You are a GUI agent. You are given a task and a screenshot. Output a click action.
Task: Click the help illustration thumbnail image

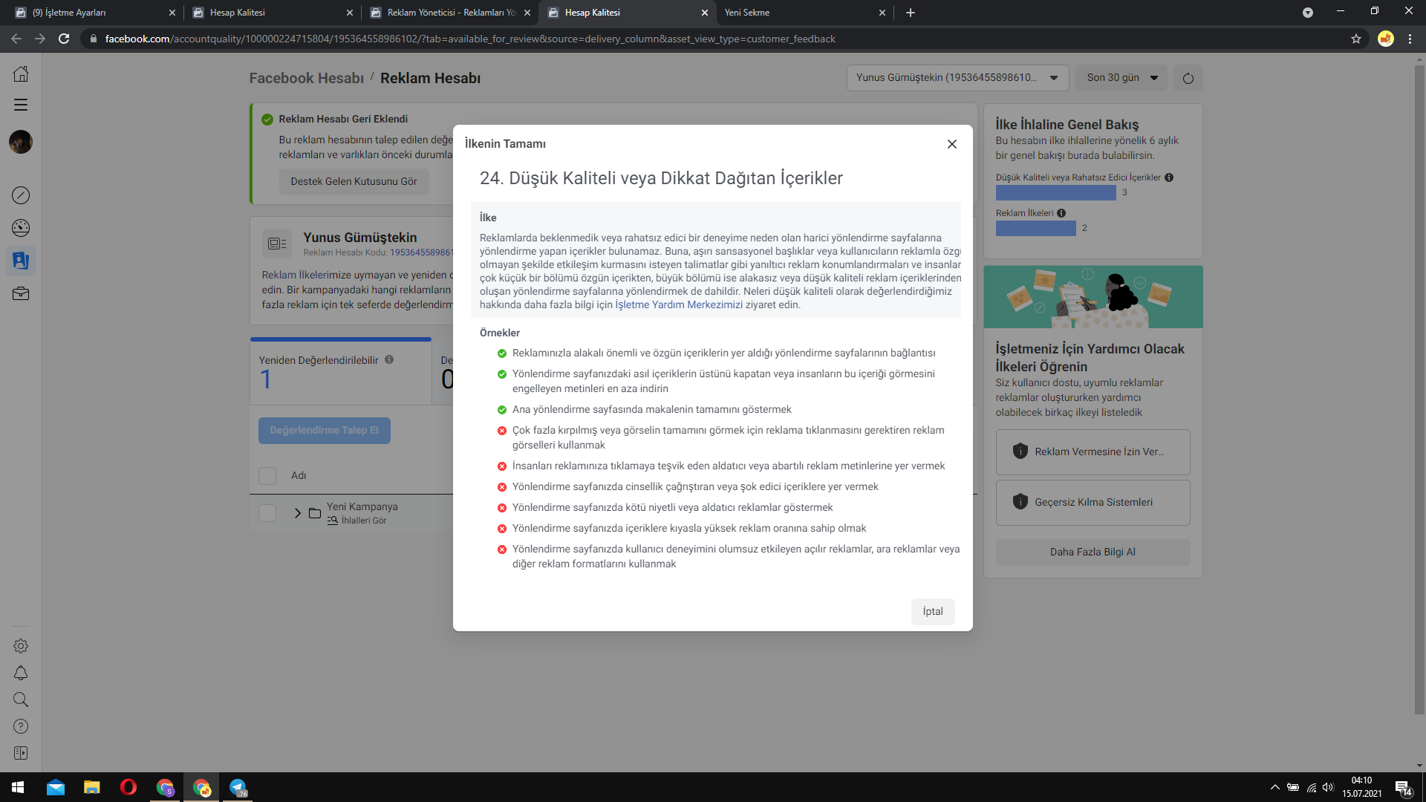[1093, 297]
